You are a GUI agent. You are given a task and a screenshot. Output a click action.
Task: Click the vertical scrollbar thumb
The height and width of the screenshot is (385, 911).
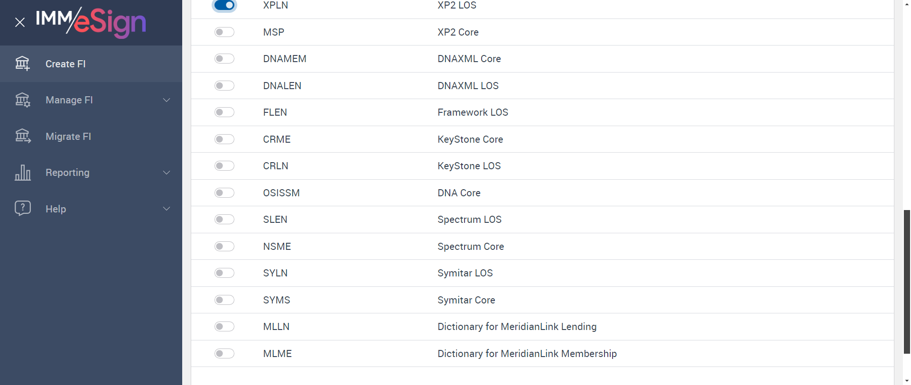[907, 281]
